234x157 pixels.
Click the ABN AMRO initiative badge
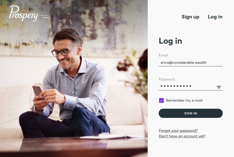pos(44,17)
